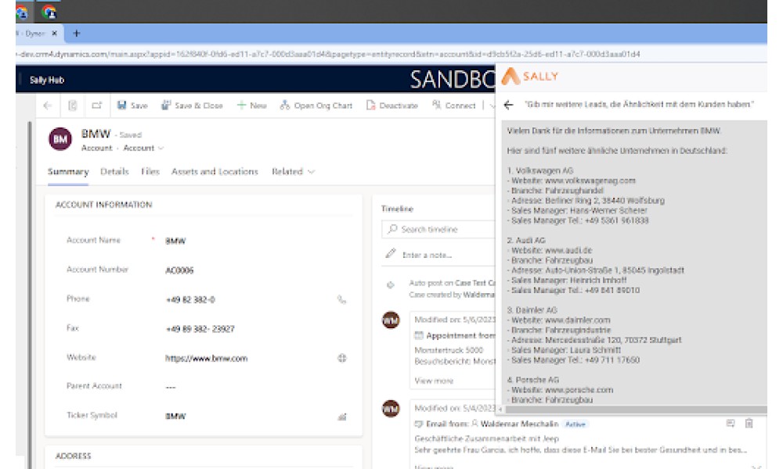783x469 pixels.
Task: Click the Appointment calendar icon
Action: click(419, 335)
